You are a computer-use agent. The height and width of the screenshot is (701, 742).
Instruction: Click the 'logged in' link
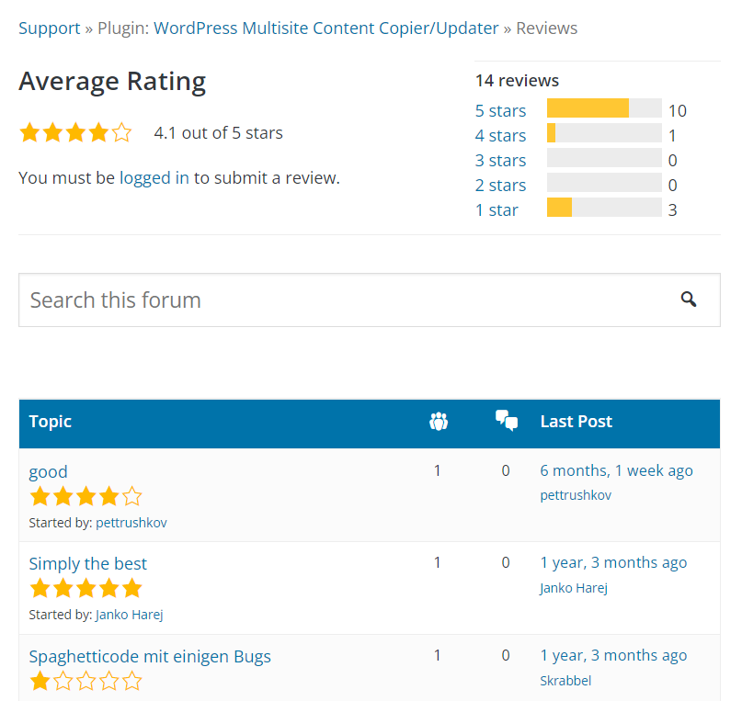tap(154, 178)
